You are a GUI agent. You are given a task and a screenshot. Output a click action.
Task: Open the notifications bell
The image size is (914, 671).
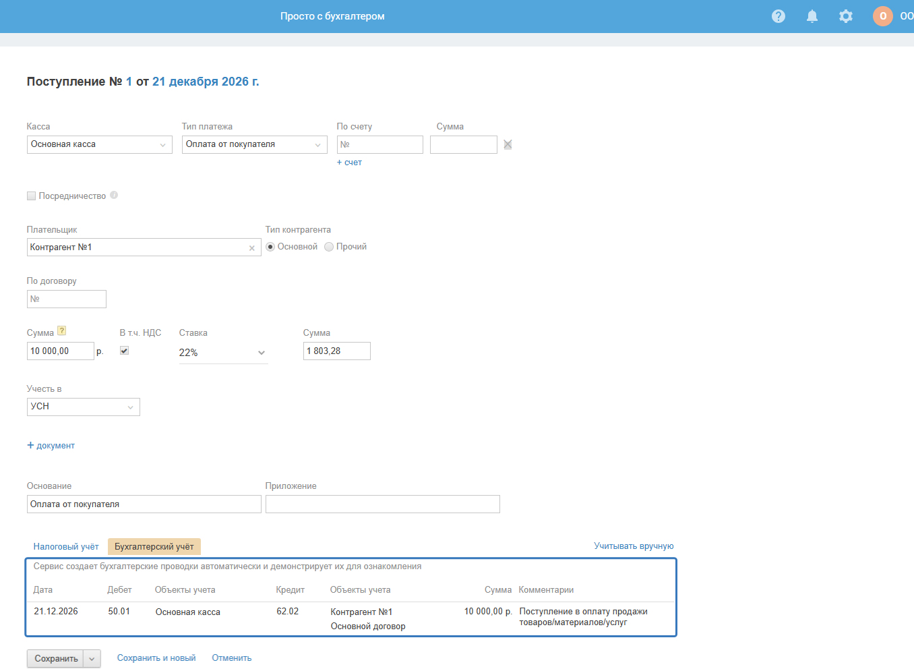pyautogui.click(x=812, y=16)
